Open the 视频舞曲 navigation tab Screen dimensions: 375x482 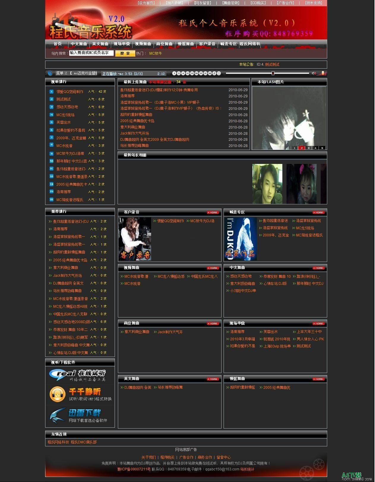(143, 44)
